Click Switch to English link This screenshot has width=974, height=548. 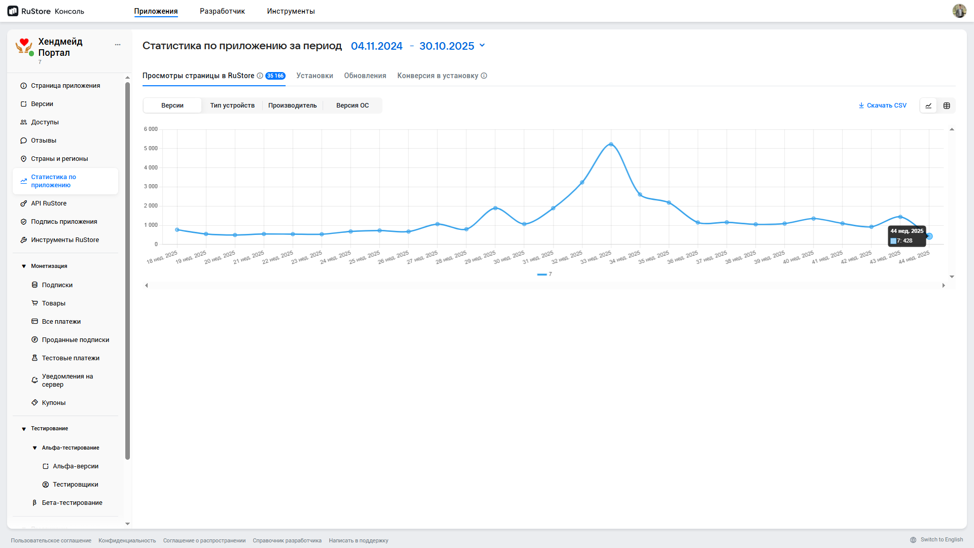pos(941,539)
